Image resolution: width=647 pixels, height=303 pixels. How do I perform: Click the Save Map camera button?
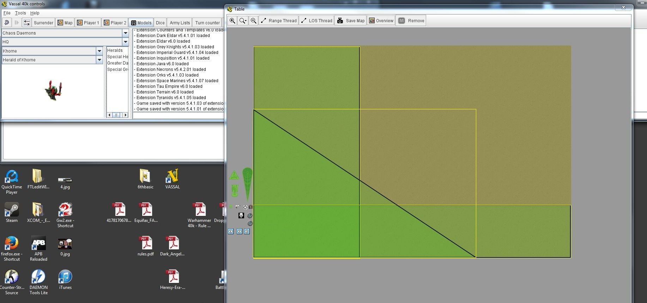click(351, 20)
